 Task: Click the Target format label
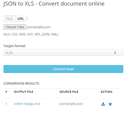point(15,46)
